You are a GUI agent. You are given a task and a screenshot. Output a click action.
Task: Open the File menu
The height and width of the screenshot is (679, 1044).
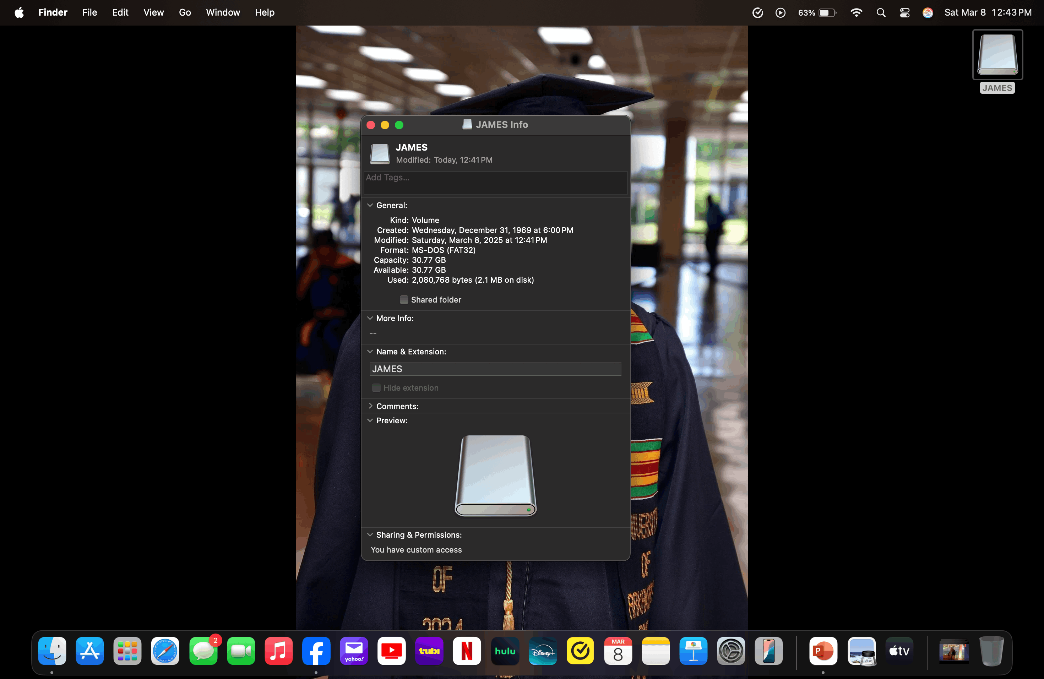(x=89, y=13)
